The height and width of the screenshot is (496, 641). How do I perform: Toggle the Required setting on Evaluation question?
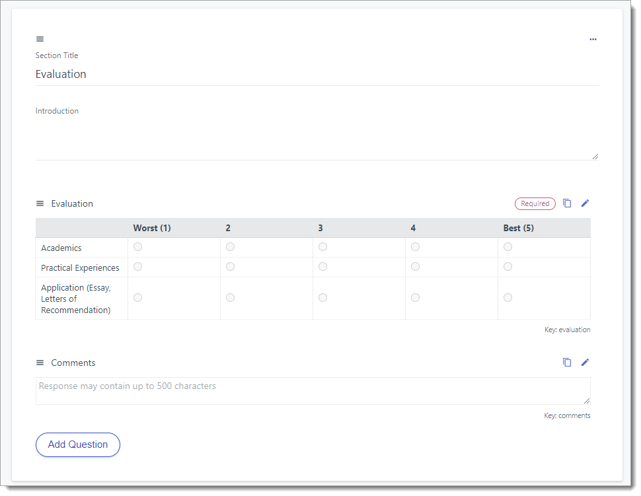pyautogui.click(x=535, y=203)
